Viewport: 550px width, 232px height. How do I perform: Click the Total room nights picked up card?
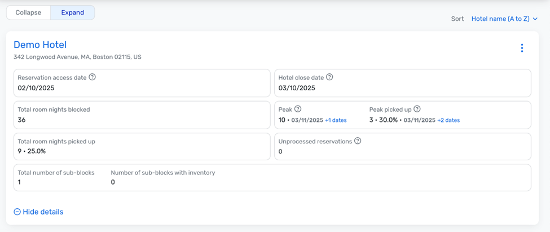142,146
